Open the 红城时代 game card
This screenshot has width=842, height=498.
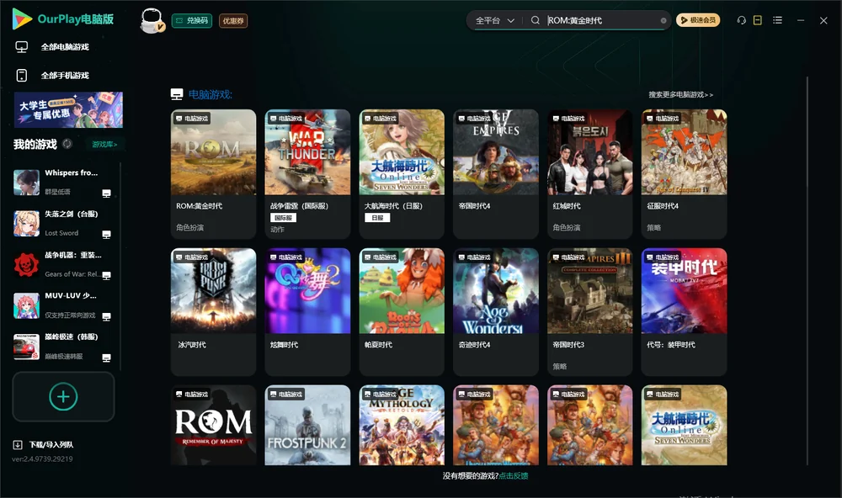(589, 174)
